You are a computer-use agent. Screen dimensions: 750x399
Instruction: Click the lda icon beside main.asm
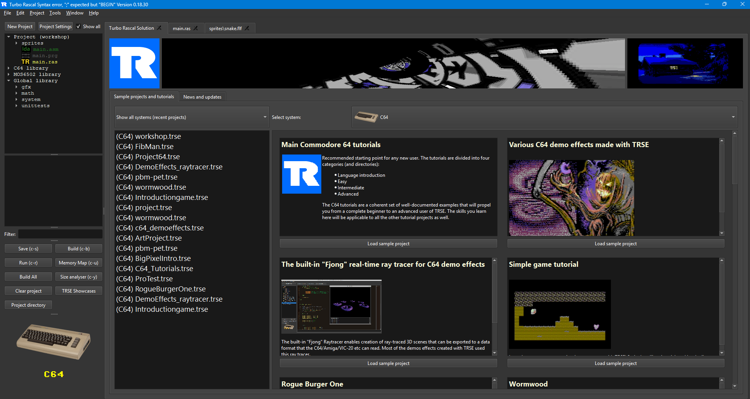point(26,49)
